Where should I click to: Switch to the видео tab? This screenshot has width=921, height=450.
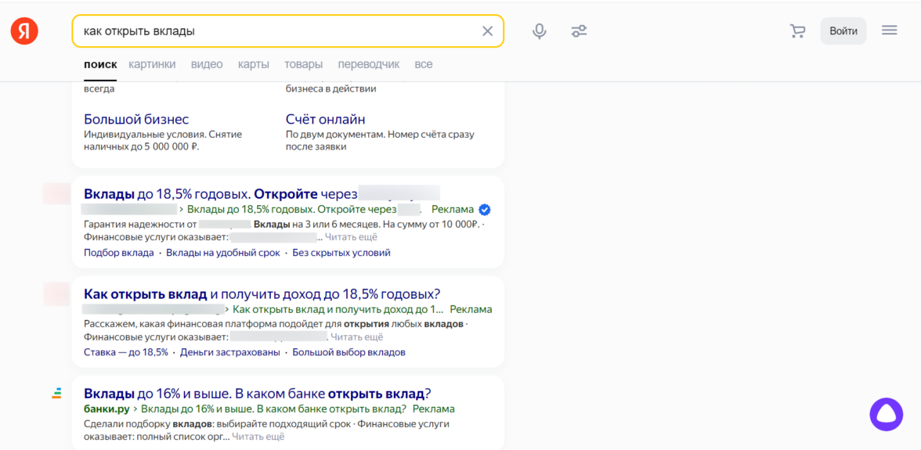[x=207, y=64]
